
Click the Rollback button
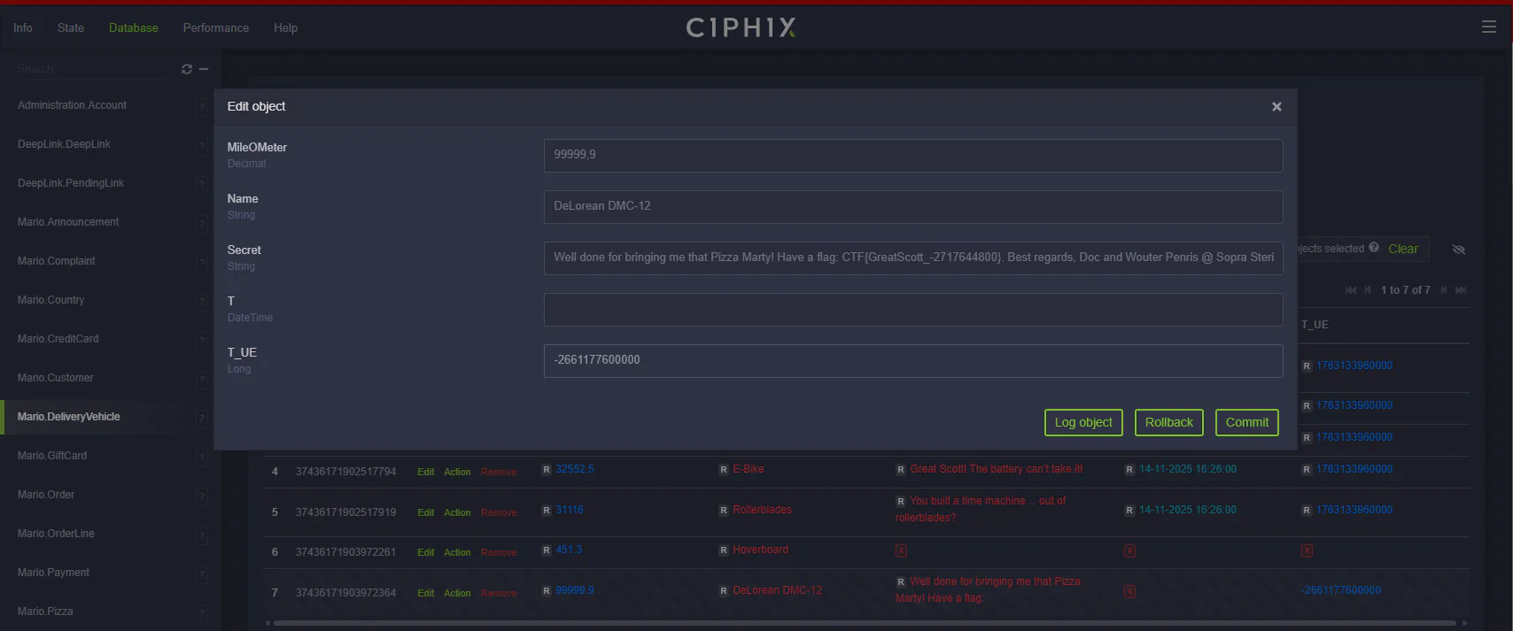coord(1168,422)
